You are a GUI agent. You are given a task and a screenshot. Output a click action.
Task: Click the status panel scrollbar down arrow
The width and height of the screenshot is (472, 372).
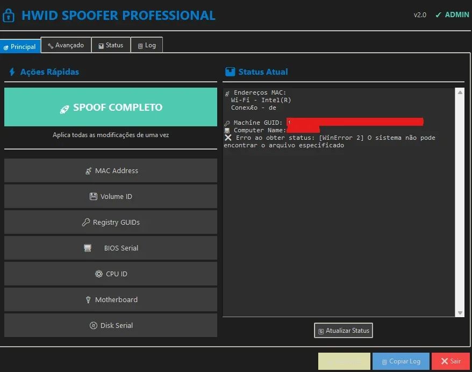coord(460,313)
